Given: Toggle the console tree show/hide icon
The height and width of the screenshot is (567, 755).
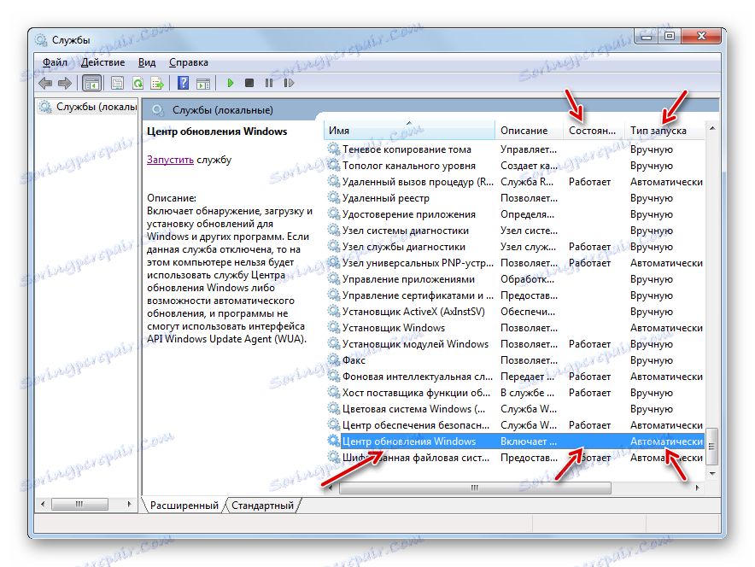Looking at the screenshot, I should coord(91,84).
